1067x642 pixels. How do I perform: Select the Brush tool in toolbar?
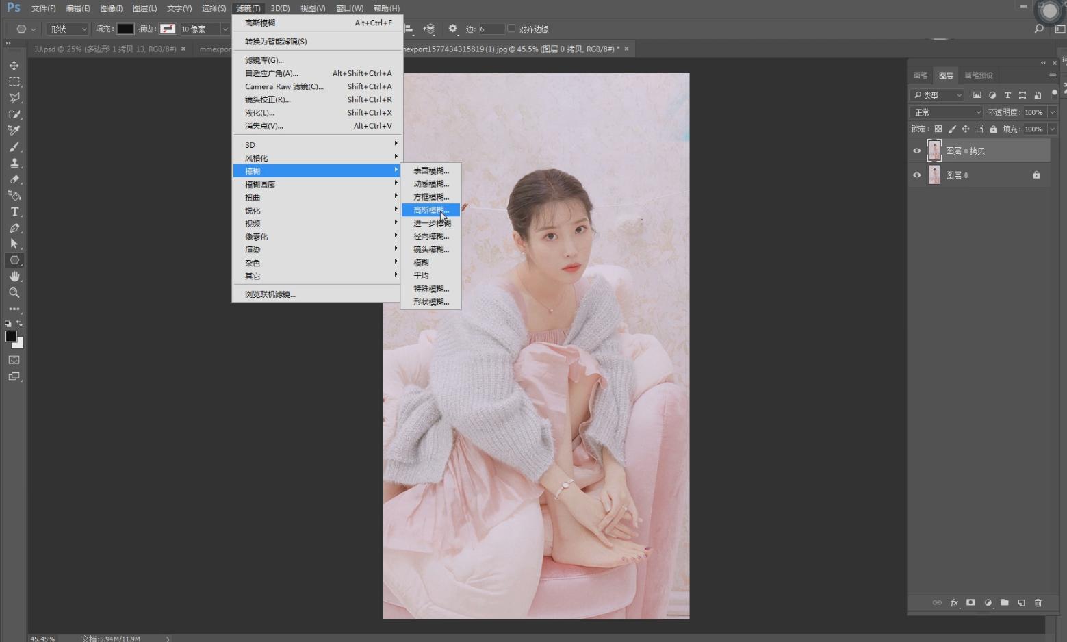pyautogui.click(x=14, y=147)
